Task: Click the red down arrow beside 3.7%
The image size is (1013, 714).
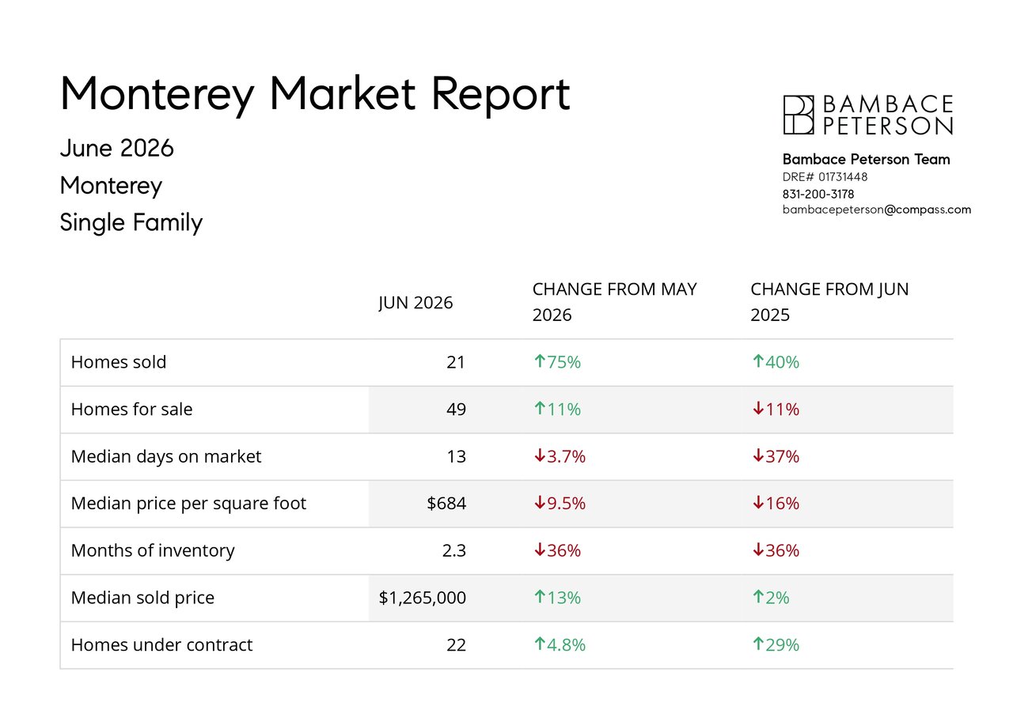Action: click(540, 456)
